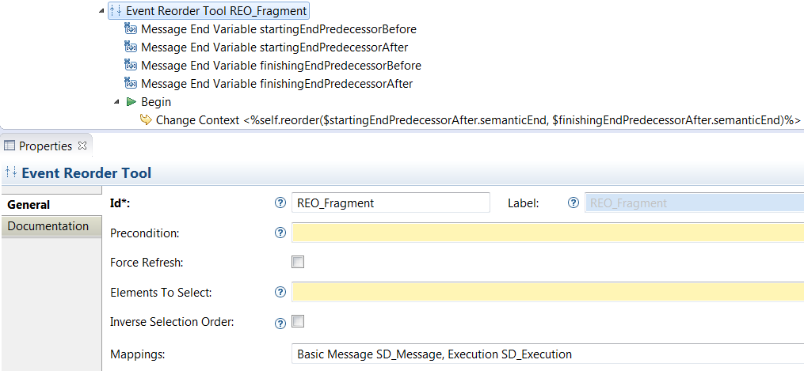Click help icon beside Precondition field
The image size is (804, 371).
click(x=280, y=233)
